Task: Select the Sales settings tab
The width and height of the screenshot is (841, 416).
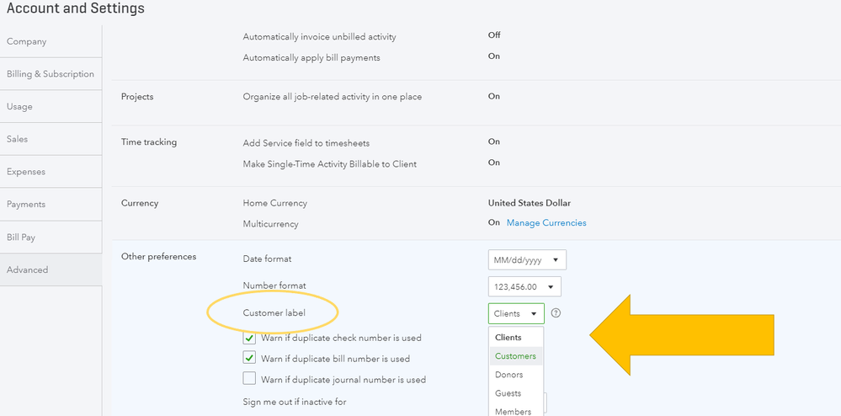Action: pos(18,139)
